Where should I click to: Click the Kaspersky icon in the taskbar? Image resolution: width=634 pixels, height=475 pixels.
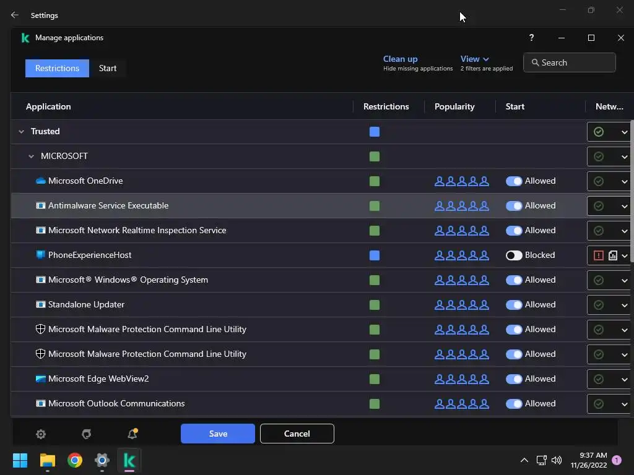tap(129, 460)
